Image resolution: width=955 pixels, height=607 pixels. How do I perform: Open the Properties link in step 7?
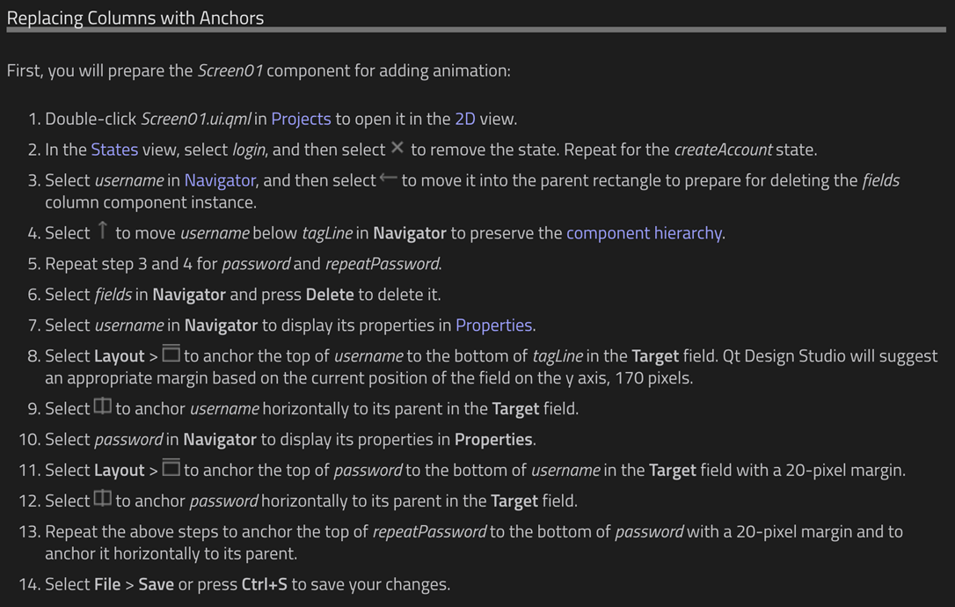click(x=493, y=325)
